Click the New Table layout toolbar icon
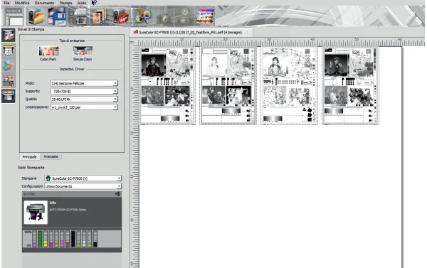 14,16
